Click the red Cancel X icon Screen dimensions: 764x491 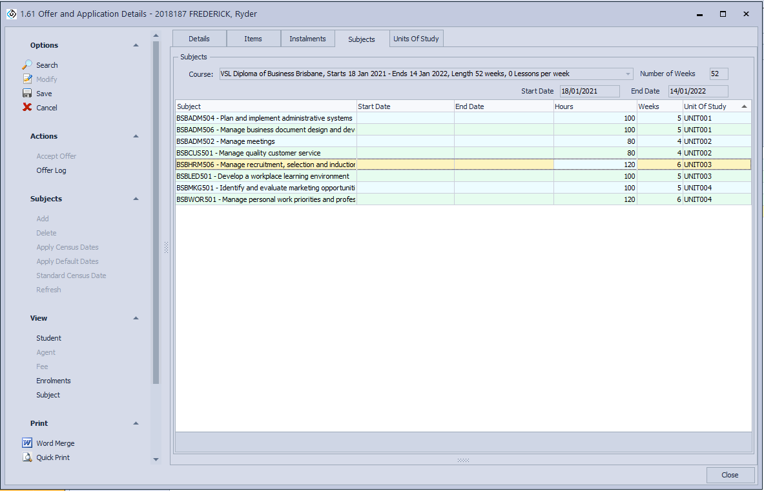pyautogui.click(x=27, y=108)
